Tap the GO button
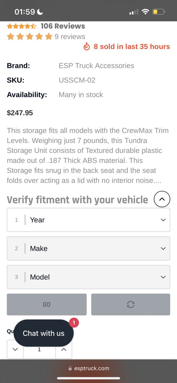The width and height of the screenshot is (177, 383). pyautogui.click(x=47, y=304)
